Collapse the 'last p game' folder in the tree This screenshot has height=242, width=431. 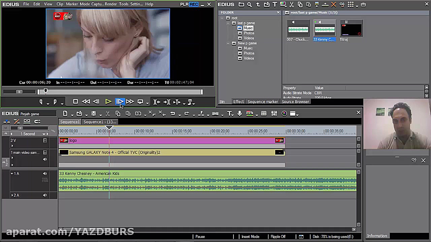click(228, 23)
